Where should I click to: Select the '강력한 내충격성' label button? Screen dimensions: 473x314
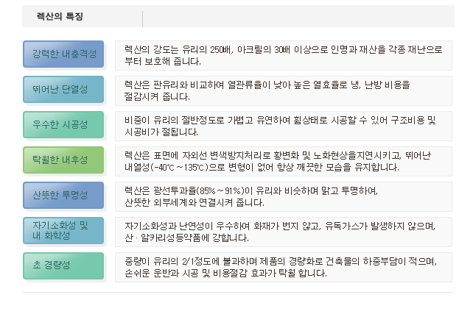pyautogui.click(x=63, y=54)
